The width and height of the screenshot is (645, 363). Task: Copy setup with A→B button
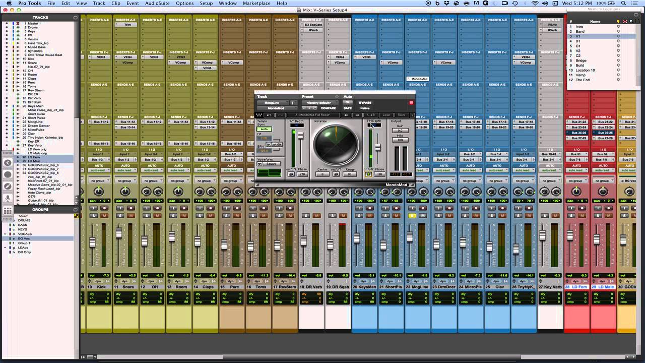click(x=370, y=115)
